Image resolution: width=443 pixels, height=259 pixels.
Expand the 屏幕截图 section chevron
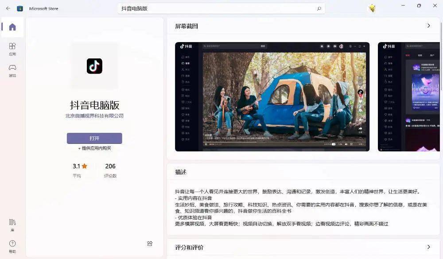click(x=428, y=26)
